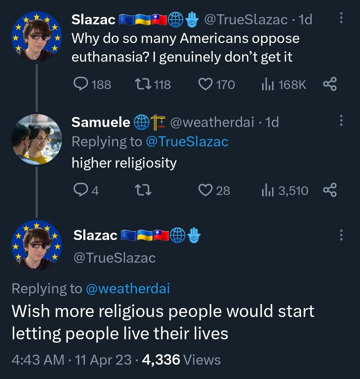Open Slazac's profile picture in top tweet
Image resolution: width=360 pixels, height=379 pixels.
click(37, 37)
